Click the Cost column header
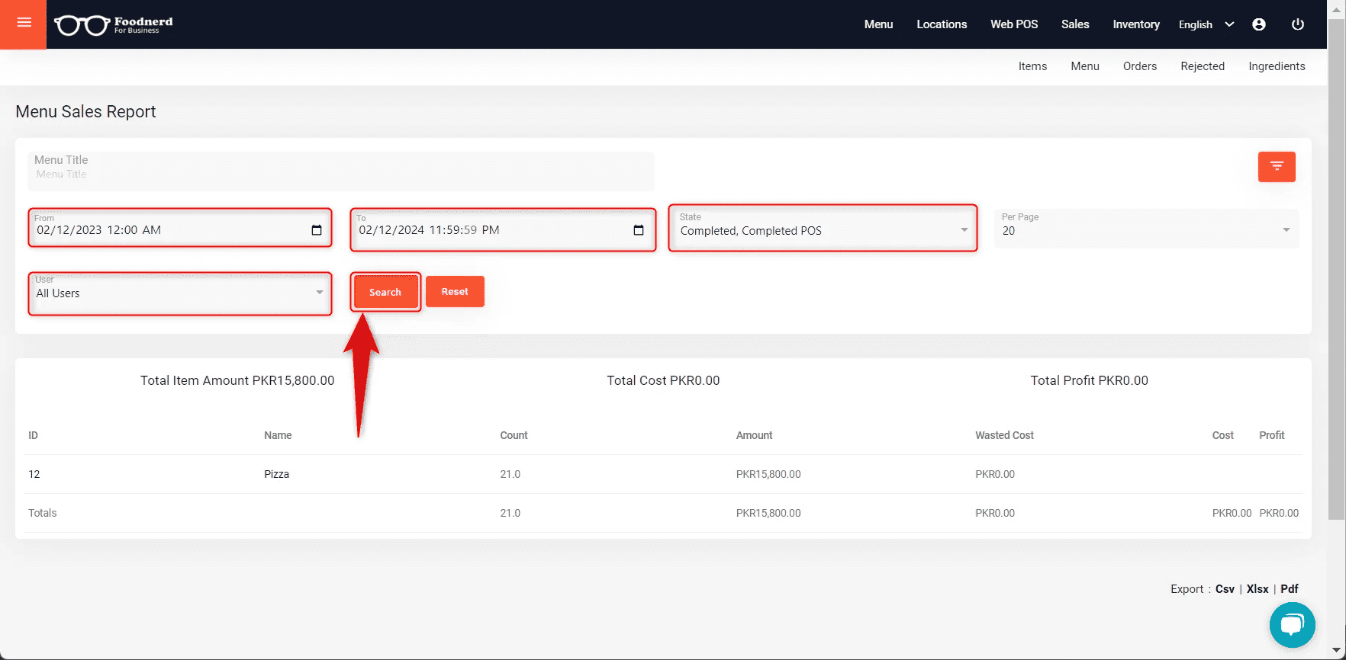The height and width of the screenshot is (660, 1346). (x=1222, y=435)
